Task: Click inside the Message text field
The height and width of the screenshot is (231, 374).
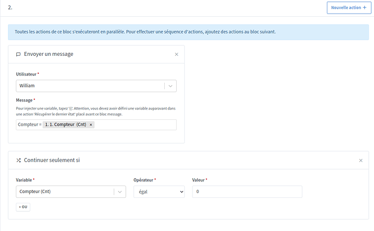Action: 136,125
